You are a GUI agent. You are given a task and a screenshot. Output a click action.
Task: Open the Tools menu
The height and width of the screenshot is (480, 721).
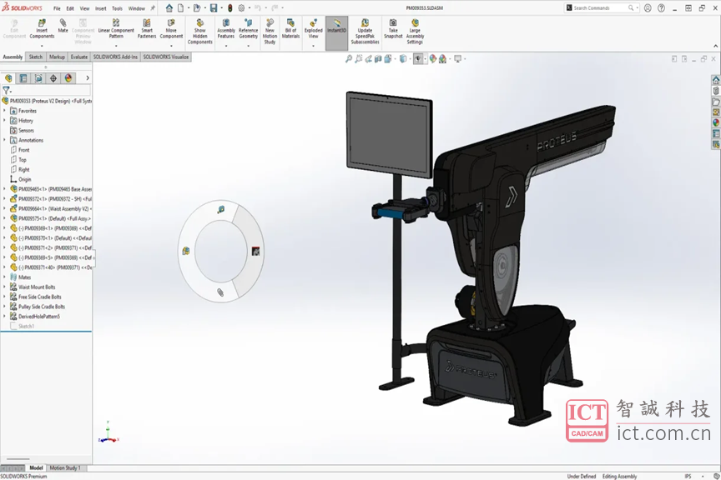[x=118, y=8]
